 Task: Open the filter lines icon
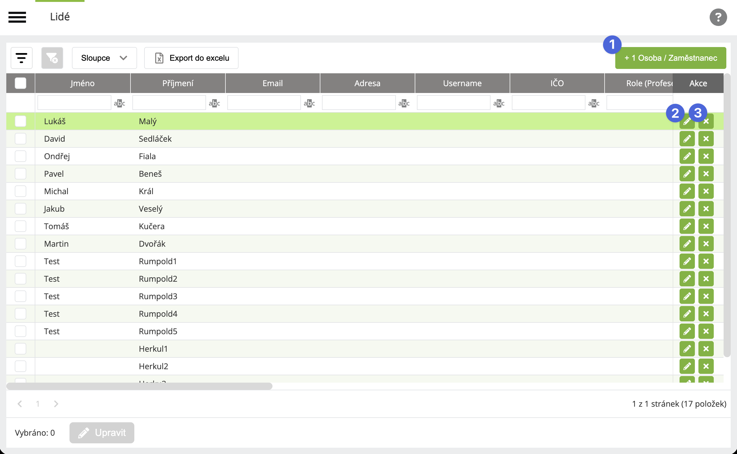(x=21, y=58)
